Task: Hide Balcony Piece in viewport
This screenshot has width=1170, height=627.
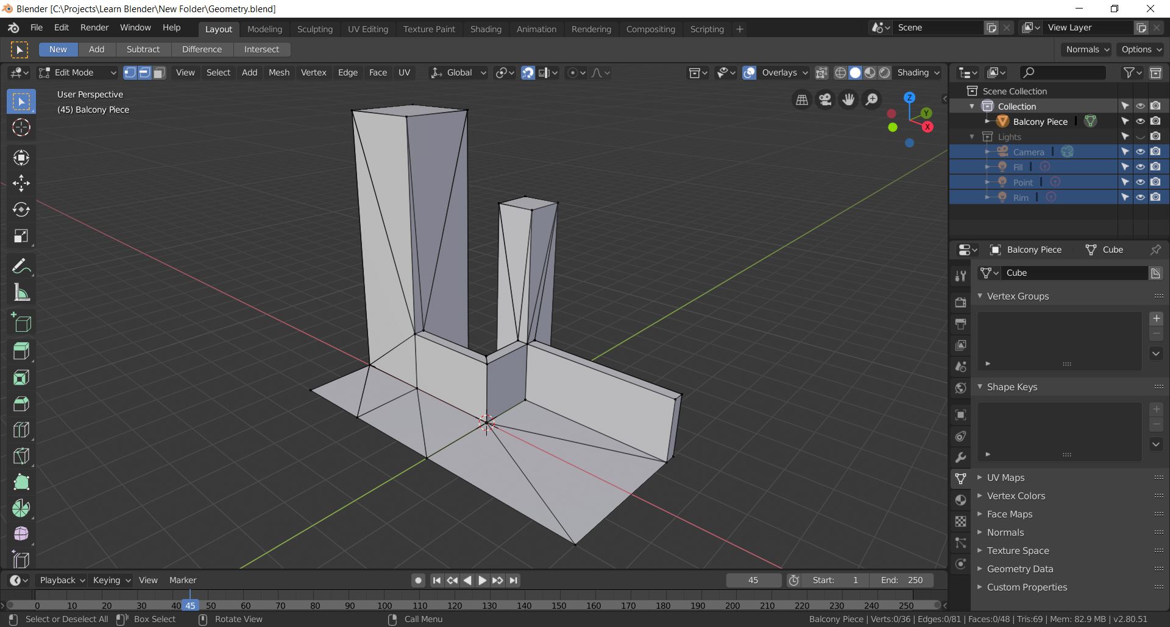Action: [x=1140, y=121]
